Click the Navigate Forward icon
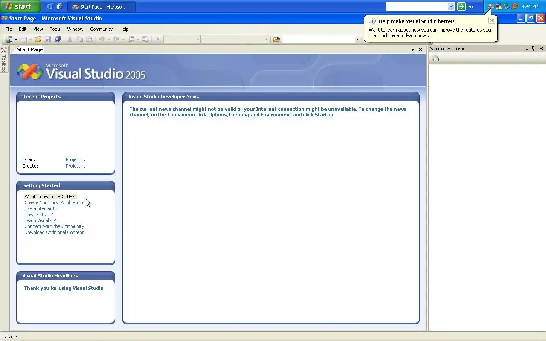This screenshot has height=341, width=546. pyautogui.click(x=145, y=39)
